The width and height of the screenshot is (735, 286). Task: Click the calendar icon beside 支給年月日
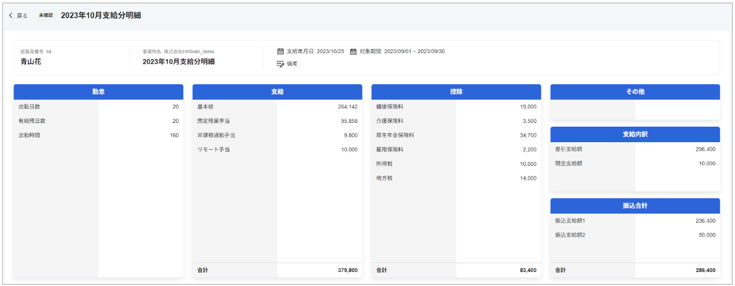click(x=280, y=52)
